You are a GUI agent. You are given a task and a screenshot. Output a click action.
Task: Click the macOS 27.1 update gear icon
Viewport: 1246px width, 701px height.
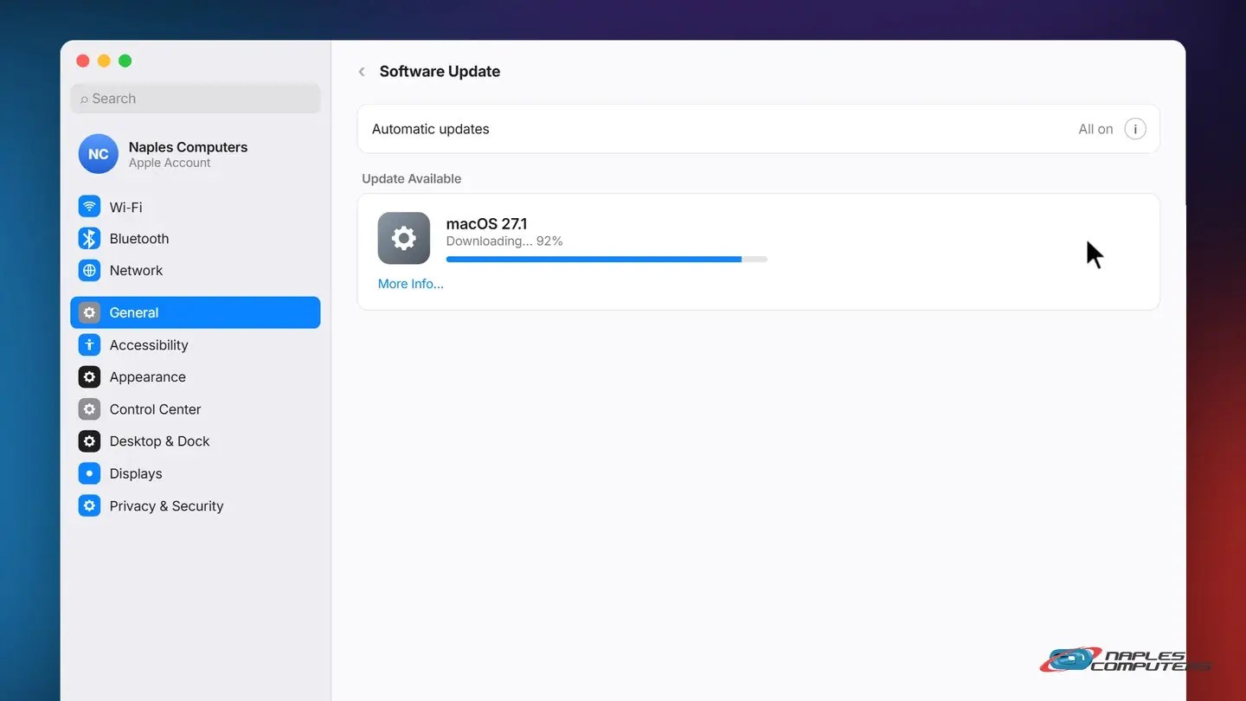404,238
